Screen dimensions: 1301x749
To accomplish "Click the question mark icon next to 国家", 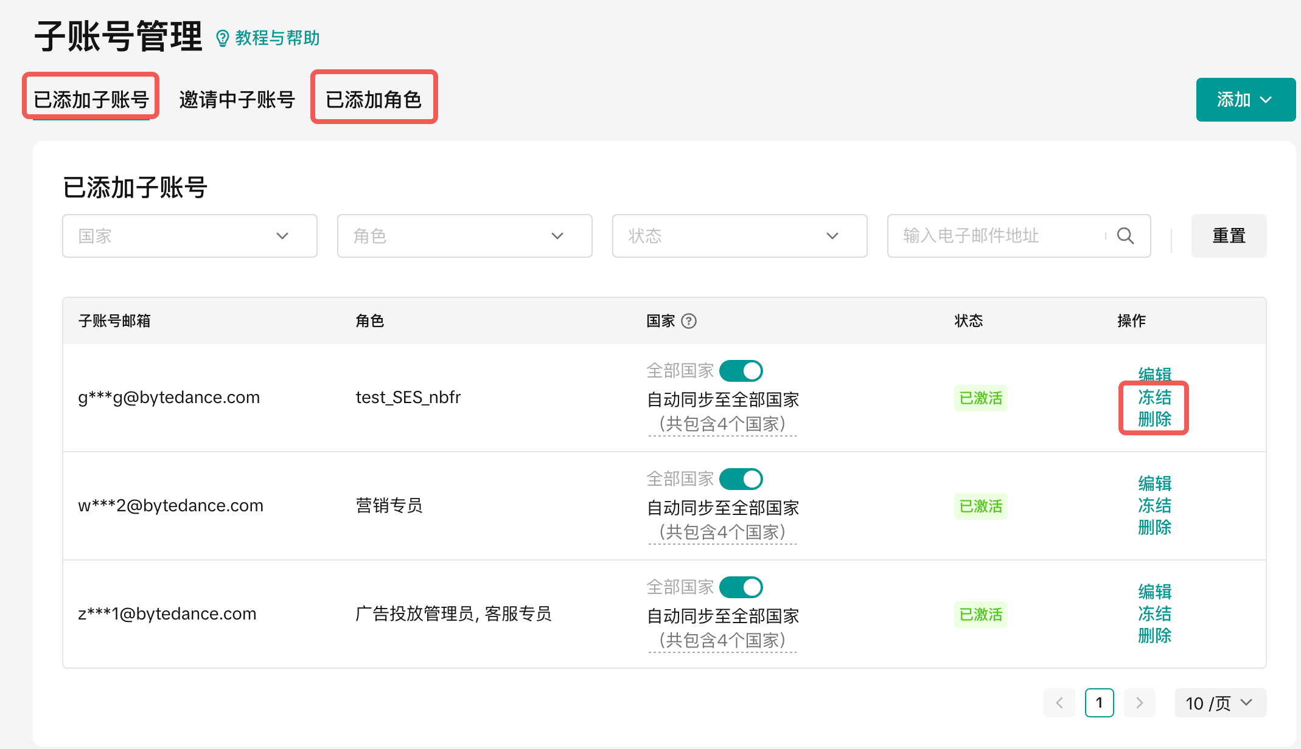I will tap(689, 321).
